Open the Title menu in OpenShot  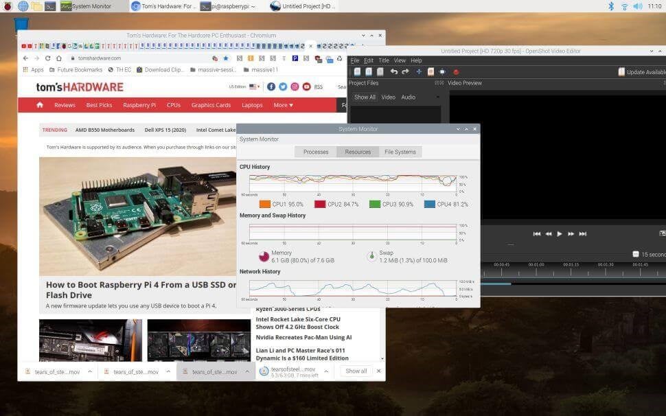(x=384, y=60)
